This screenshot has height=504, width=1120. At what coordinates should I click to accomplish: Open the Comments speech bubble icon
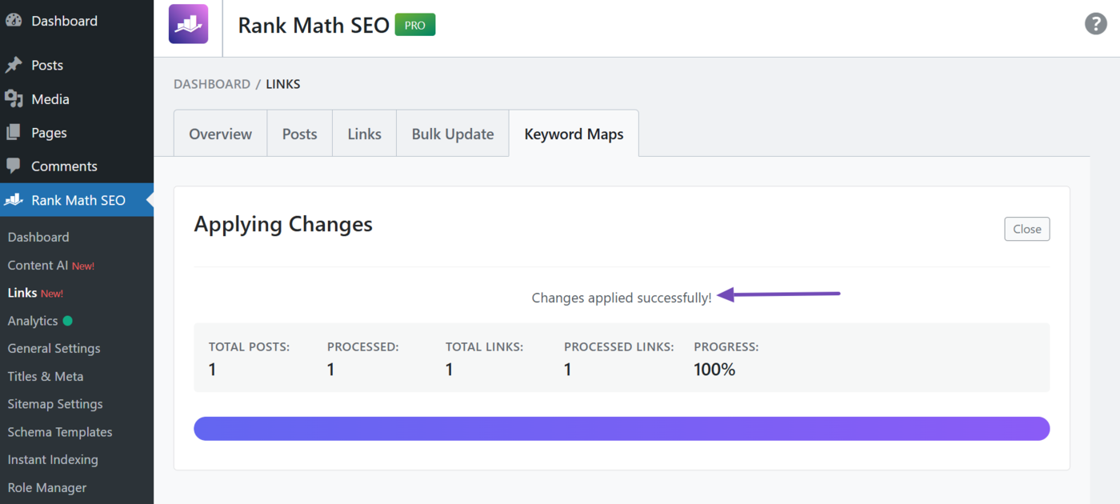pos(14,166)
